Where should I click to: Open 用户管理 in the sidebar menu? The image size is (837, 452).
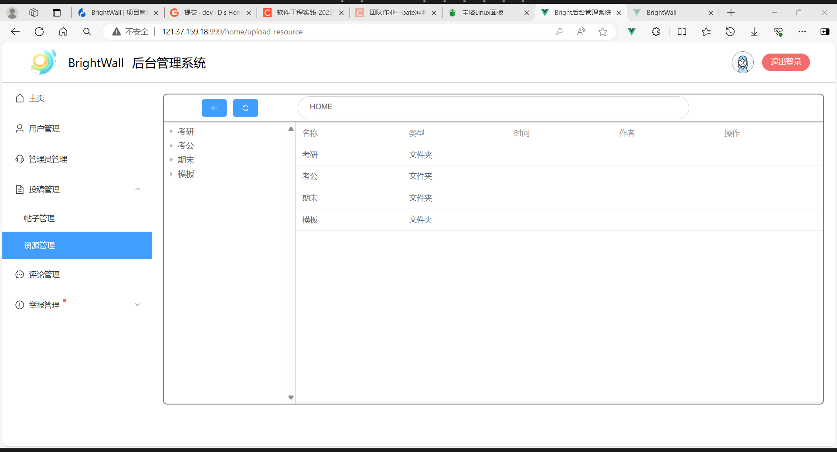click(77, 129)
